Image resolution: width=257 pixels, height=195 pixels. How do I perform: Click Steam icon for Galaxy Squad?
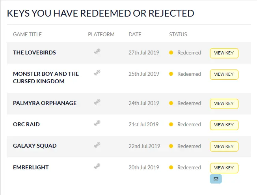(x=97, y=145)
